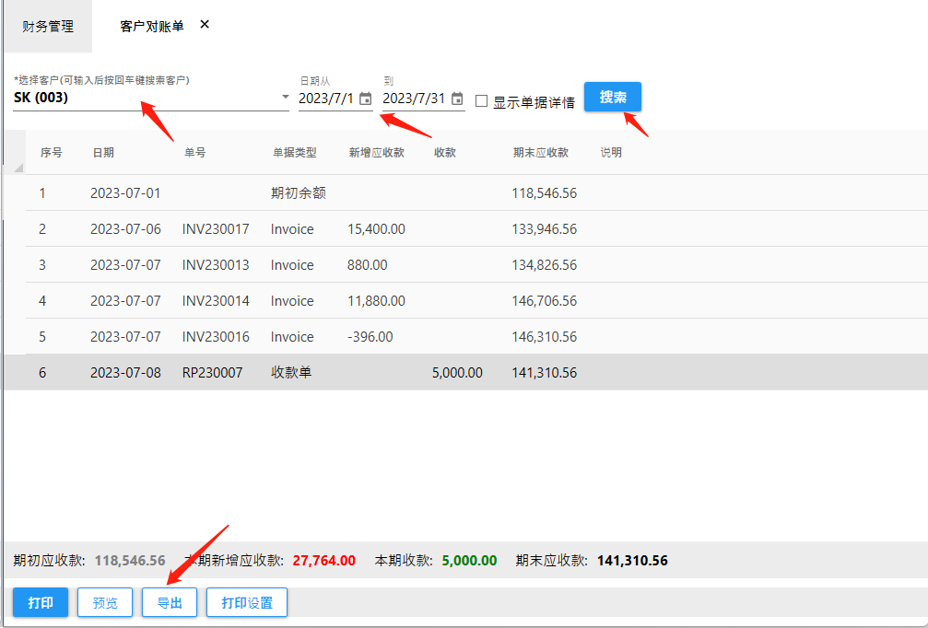This screenshot has width=928, height=628.
Task: Open the end date calendar picker
Action: tap(457, 99)
